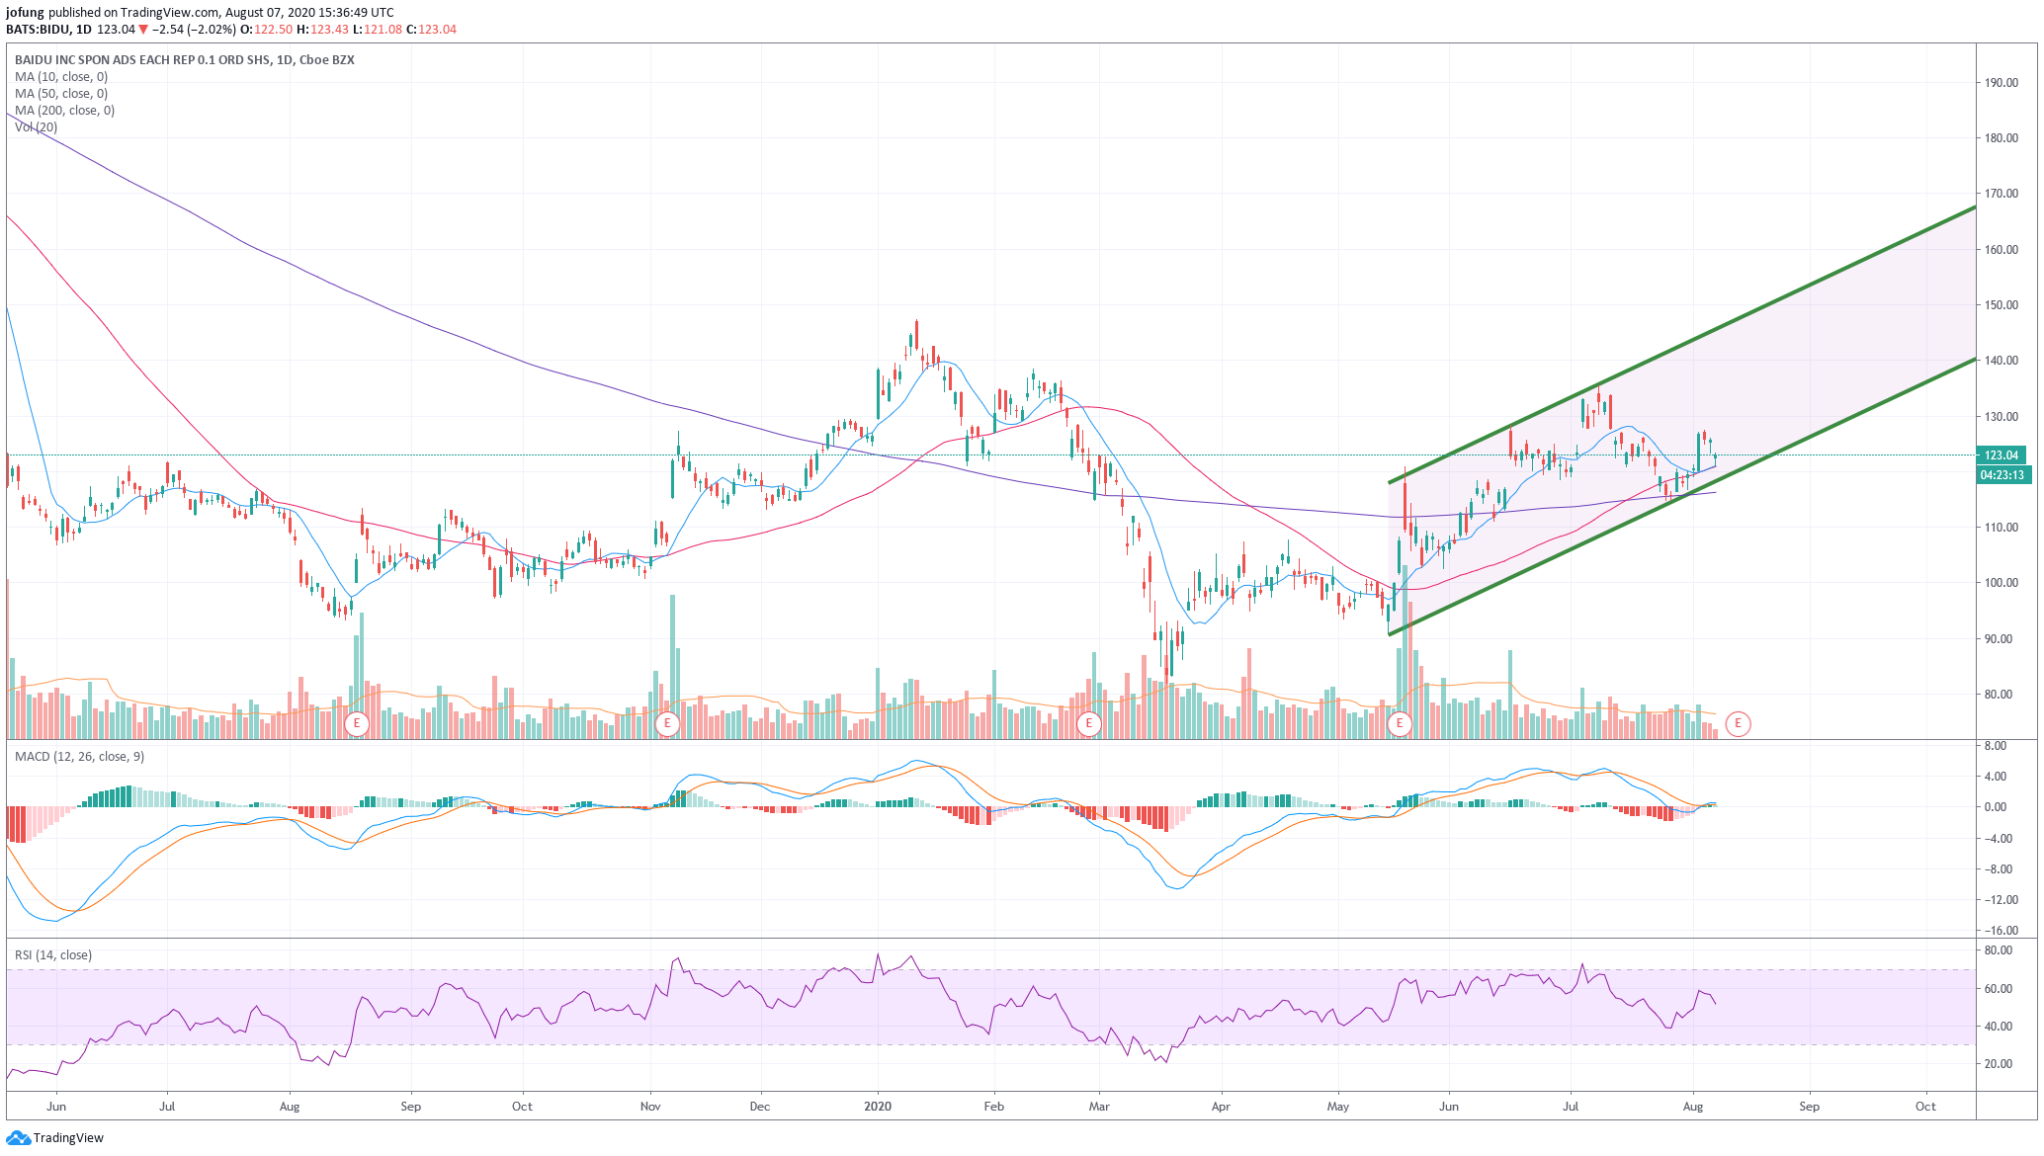Click the change value −2.54 (−2.02%)

click(195, 30)
